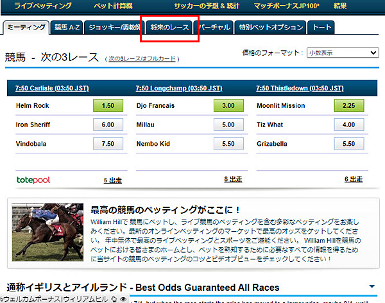Switch to the 競馬 A-Z tab

[67, 27]
